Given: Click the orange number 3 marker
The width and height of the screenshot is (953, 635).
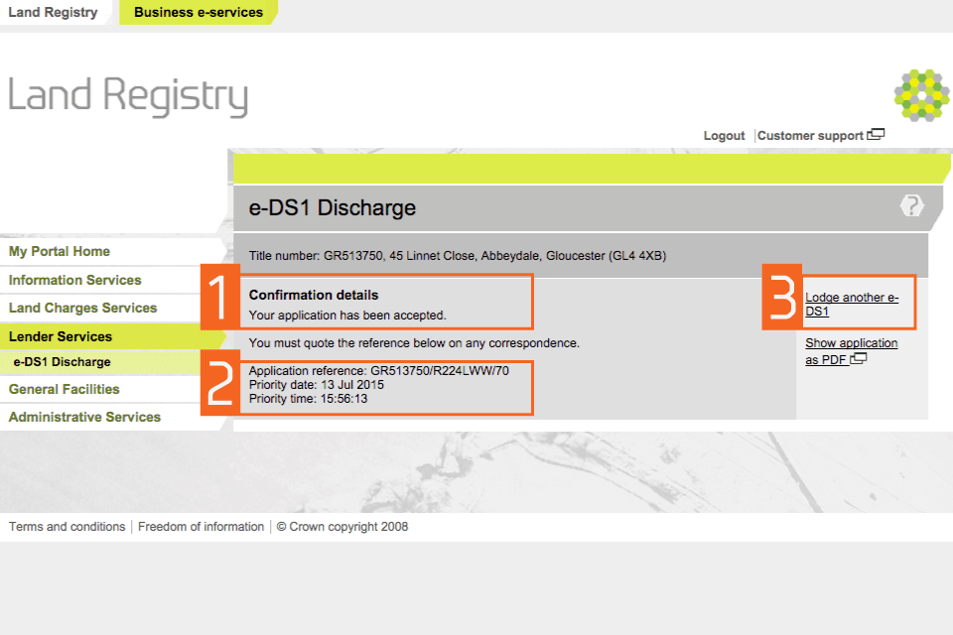Looking at the screenshot, I should click(x=782, y=297).
